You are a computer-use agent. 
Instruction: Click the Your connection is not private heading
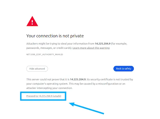tap(55, 36)
